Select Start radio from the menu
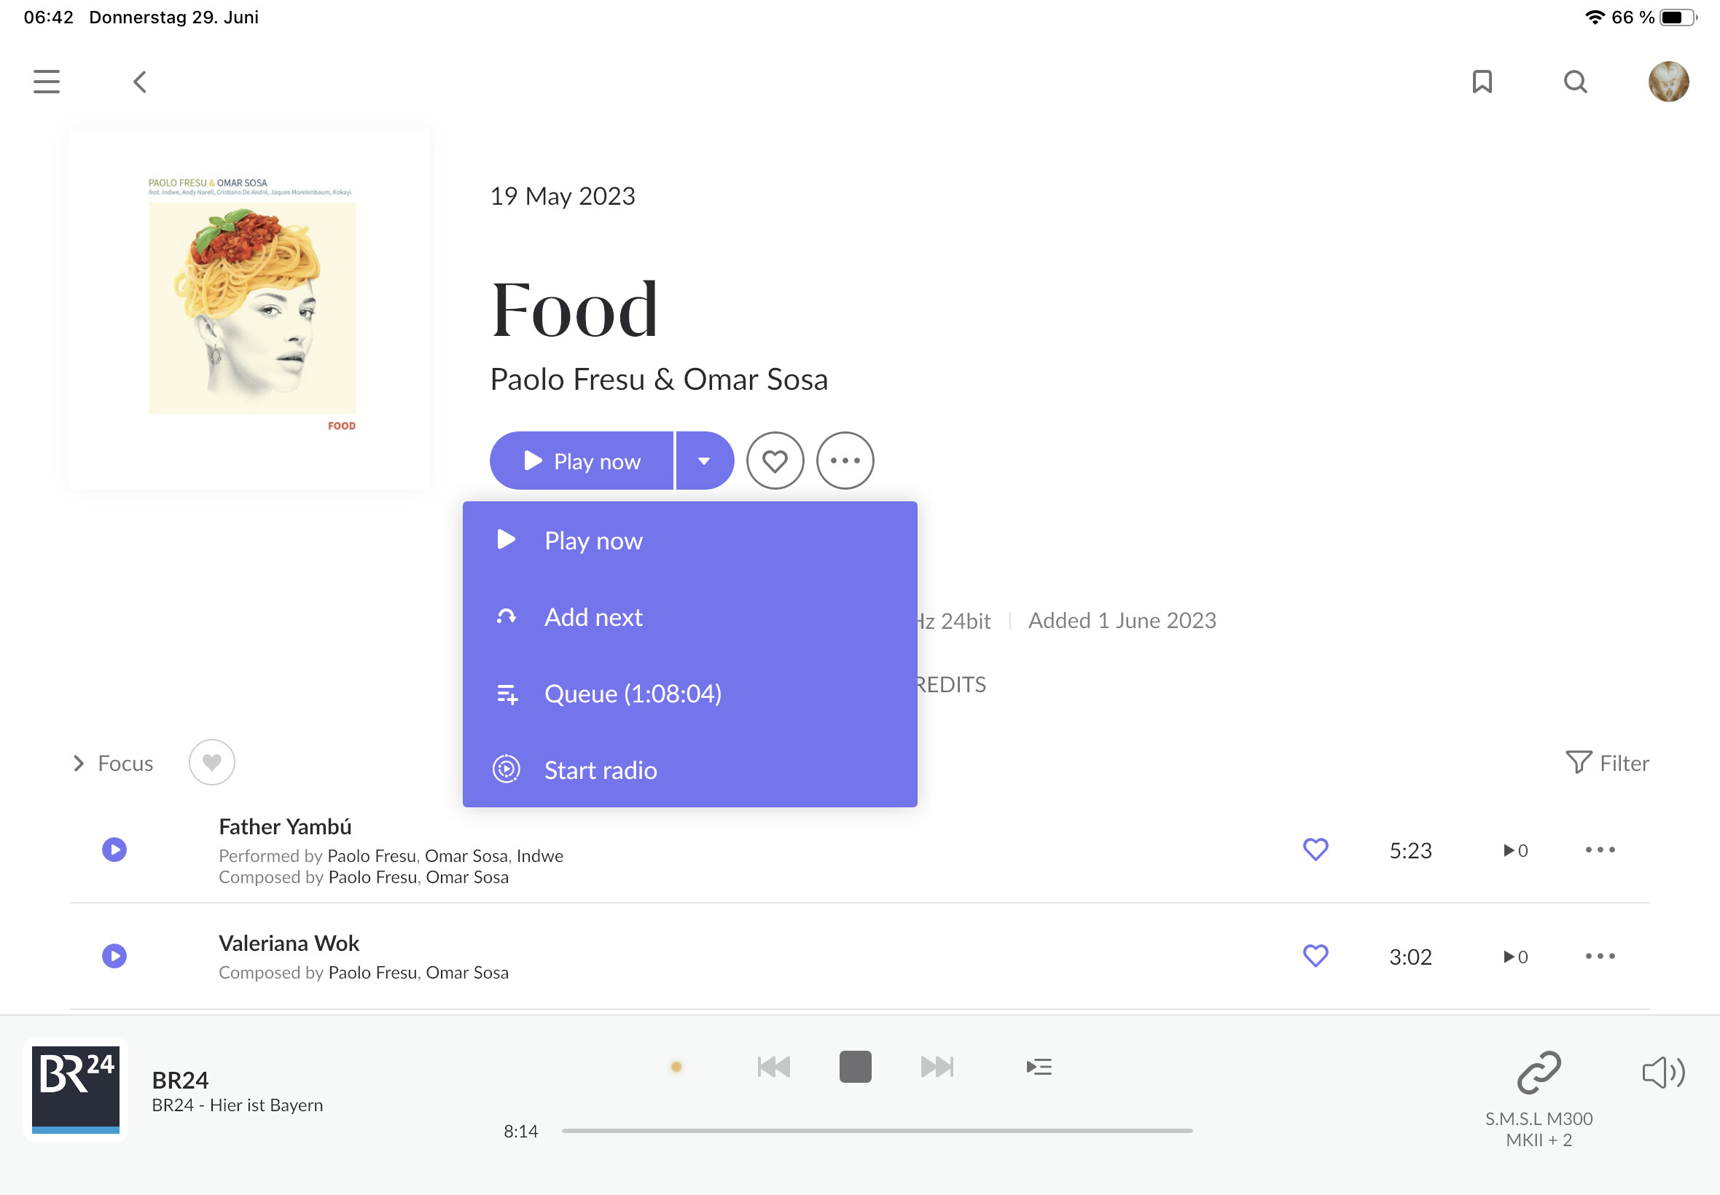 (x=600, y=769)
